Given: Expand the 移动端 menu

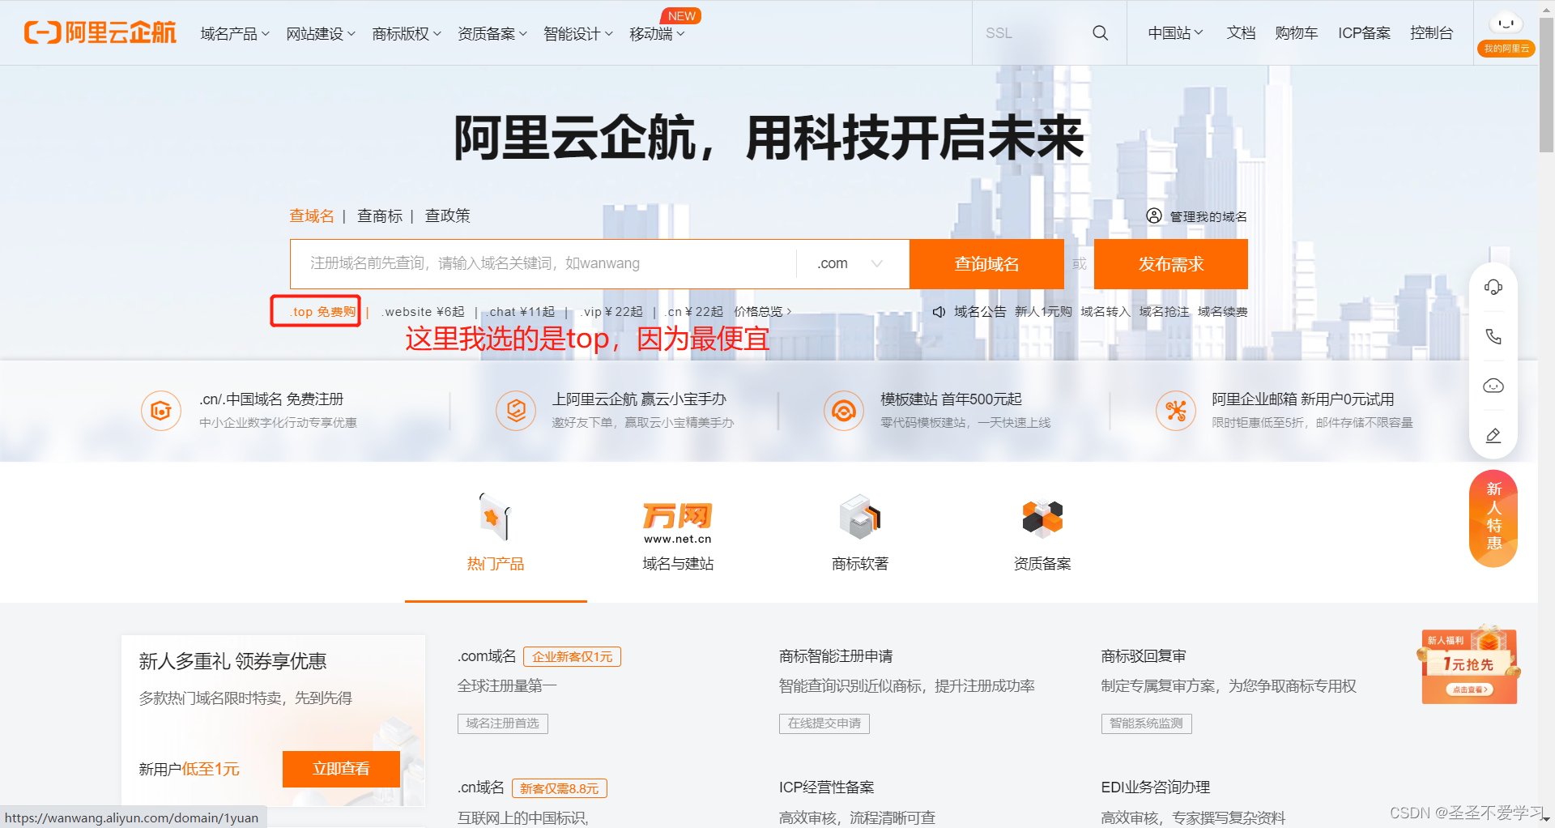Looking at the screenshot, I should click(657, 34).
